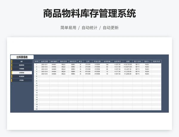Image resolution: width=179 pixels, height=137 pixels.
Task: Select the quantity cell showing 100
Action: tap(107, 65)
